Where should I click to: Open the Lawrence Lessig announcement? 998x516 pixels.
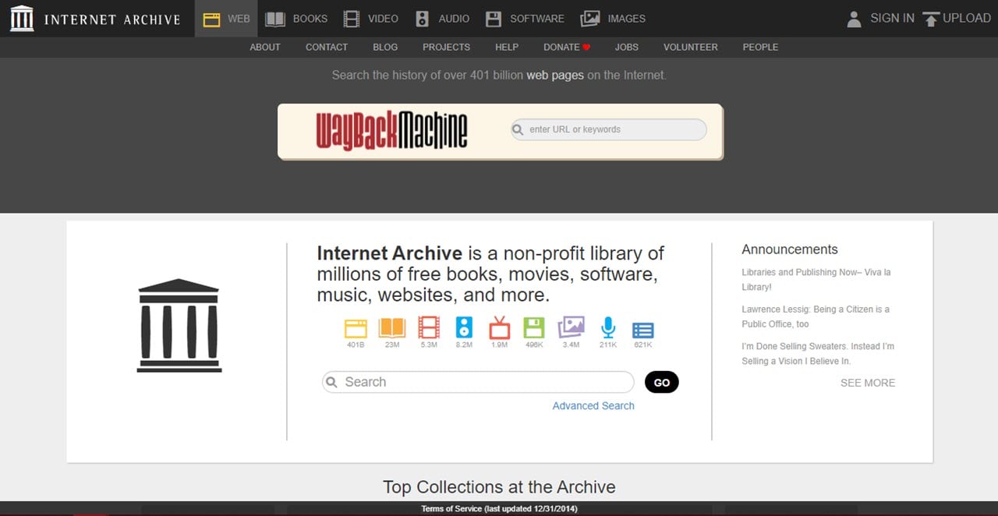click(x=816, y=316)
